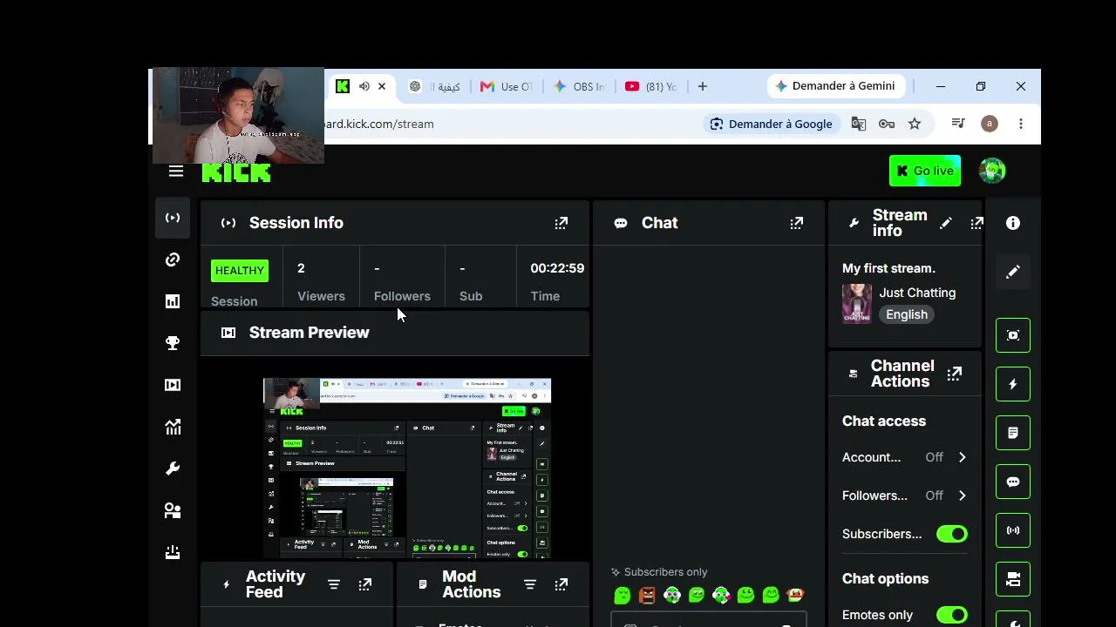Switch to the Gmail 'Use OT' tab

[x=507, y=86]
